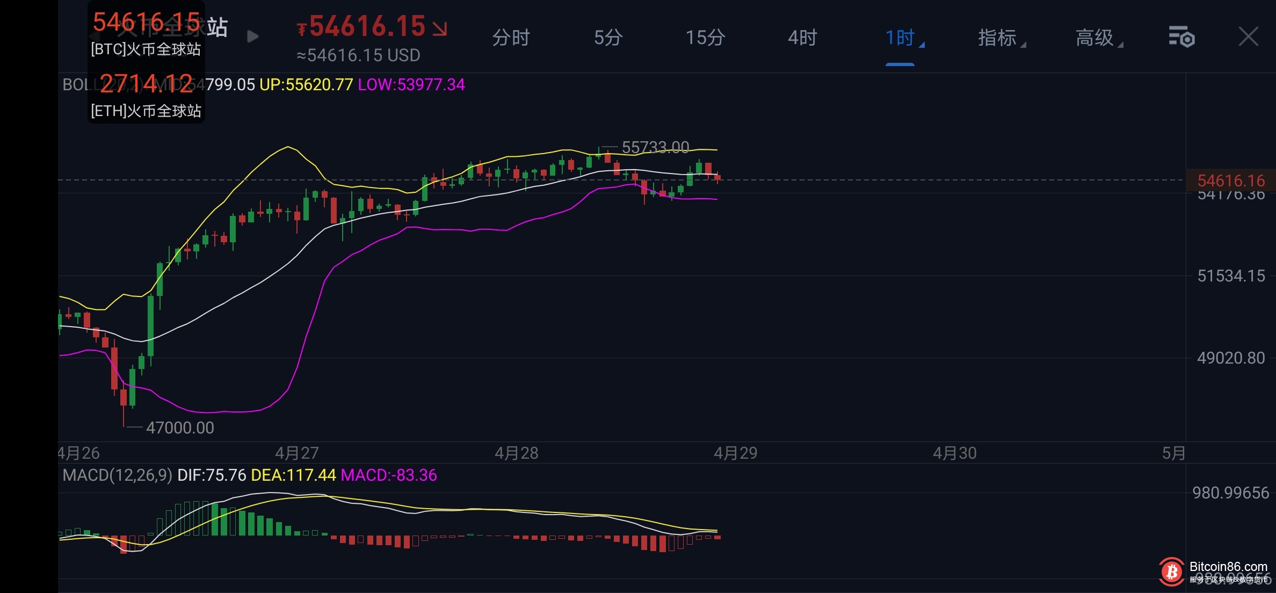
Task: Click the red 54616.16 current price tag
Action: click(1230, 180)
